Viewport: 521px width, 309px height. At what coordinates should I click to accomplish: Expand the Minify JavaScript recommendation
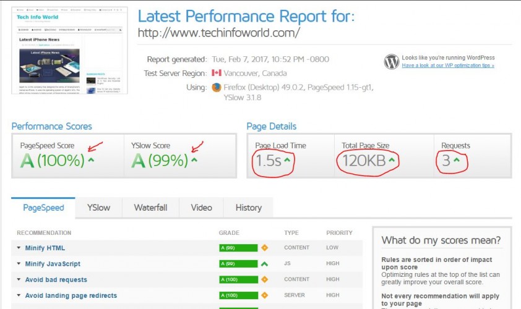19,263
